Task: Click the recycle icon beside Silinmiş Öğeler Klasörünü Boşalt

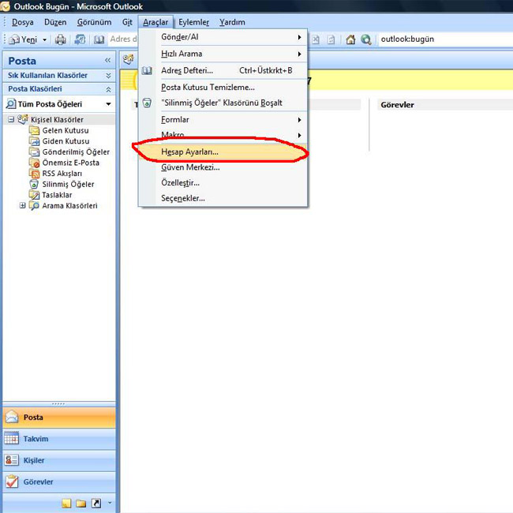Action: (147, 103)
